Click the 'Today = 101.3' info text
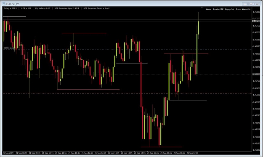The width and height of the screenshot is (263, 157). [x=10, y=8]
